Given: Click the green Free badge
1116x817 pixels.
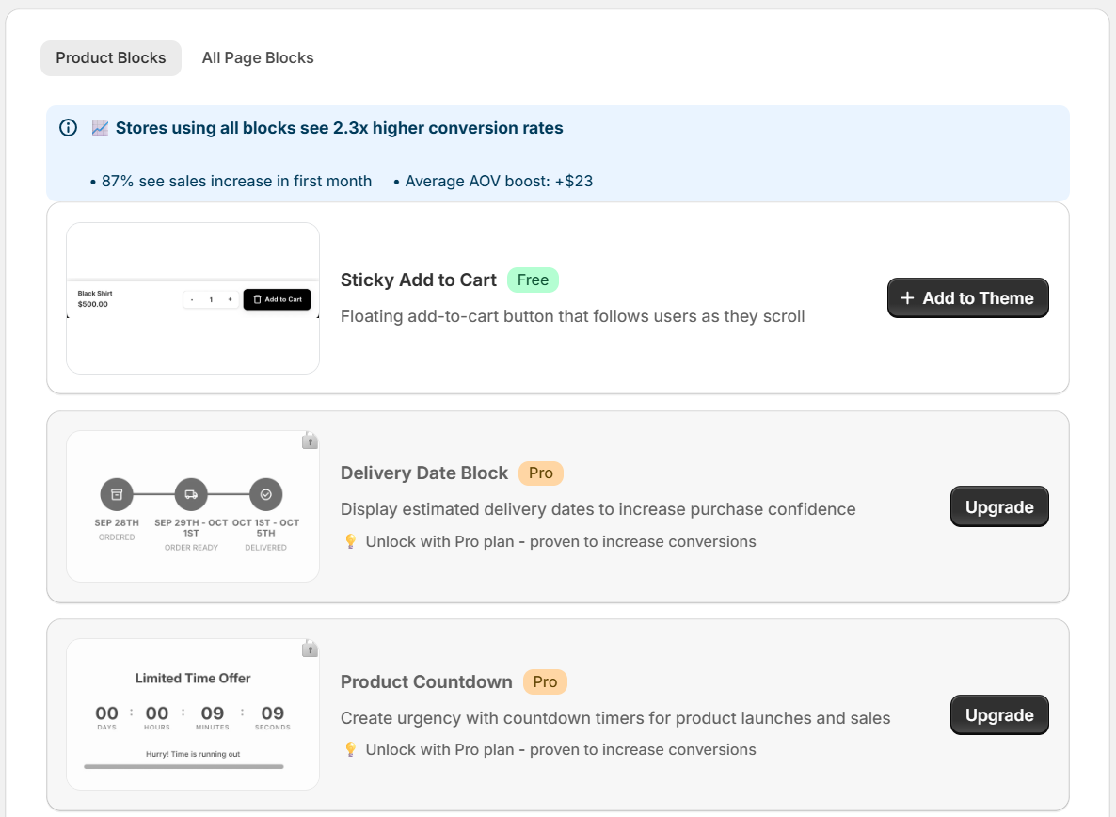Looking at the screenshot, I should tap(533, 280).
